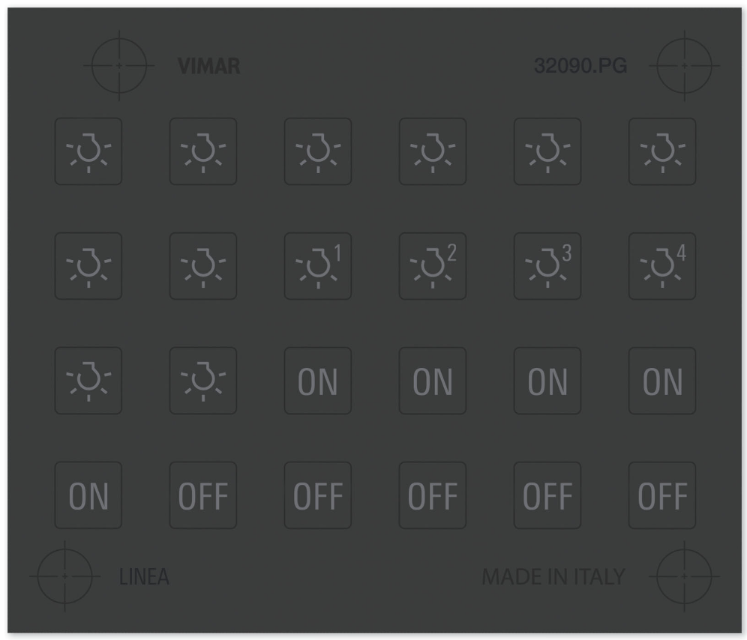Screen dimensions: 747x640
Task: Select the last light bulb icon in top row
Action: point(662,151)
